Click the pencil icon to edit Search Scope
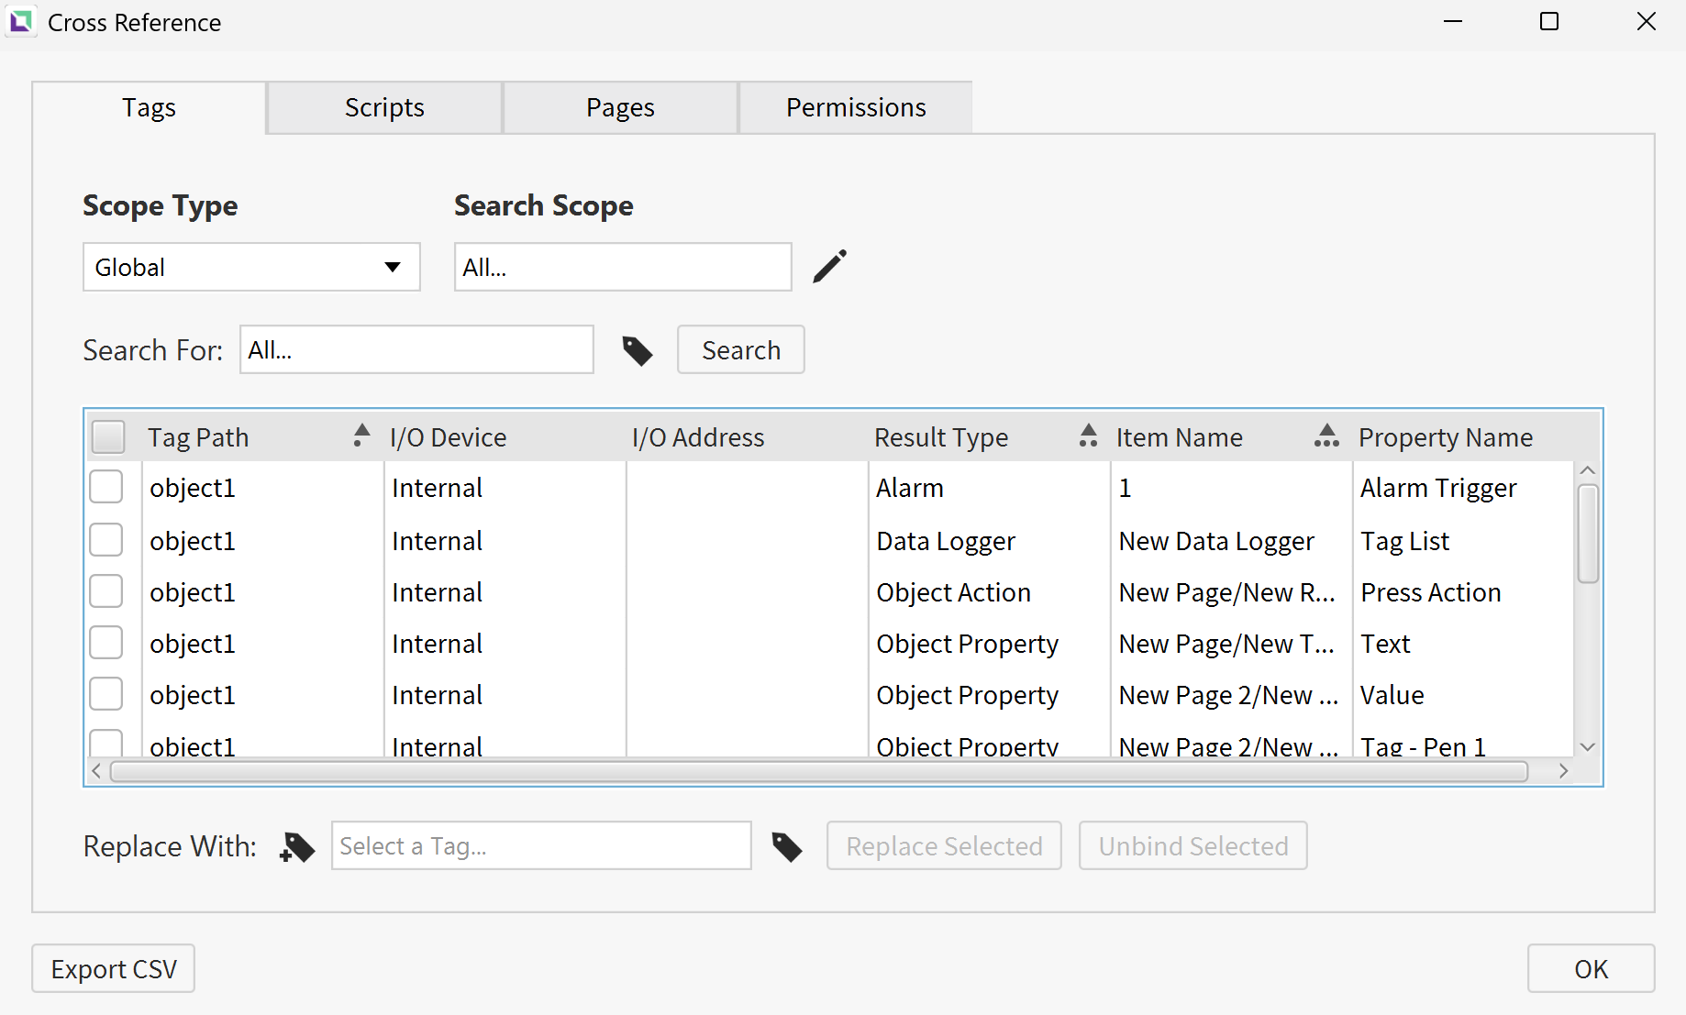The image size is (1686, 1015). point(830,267)
